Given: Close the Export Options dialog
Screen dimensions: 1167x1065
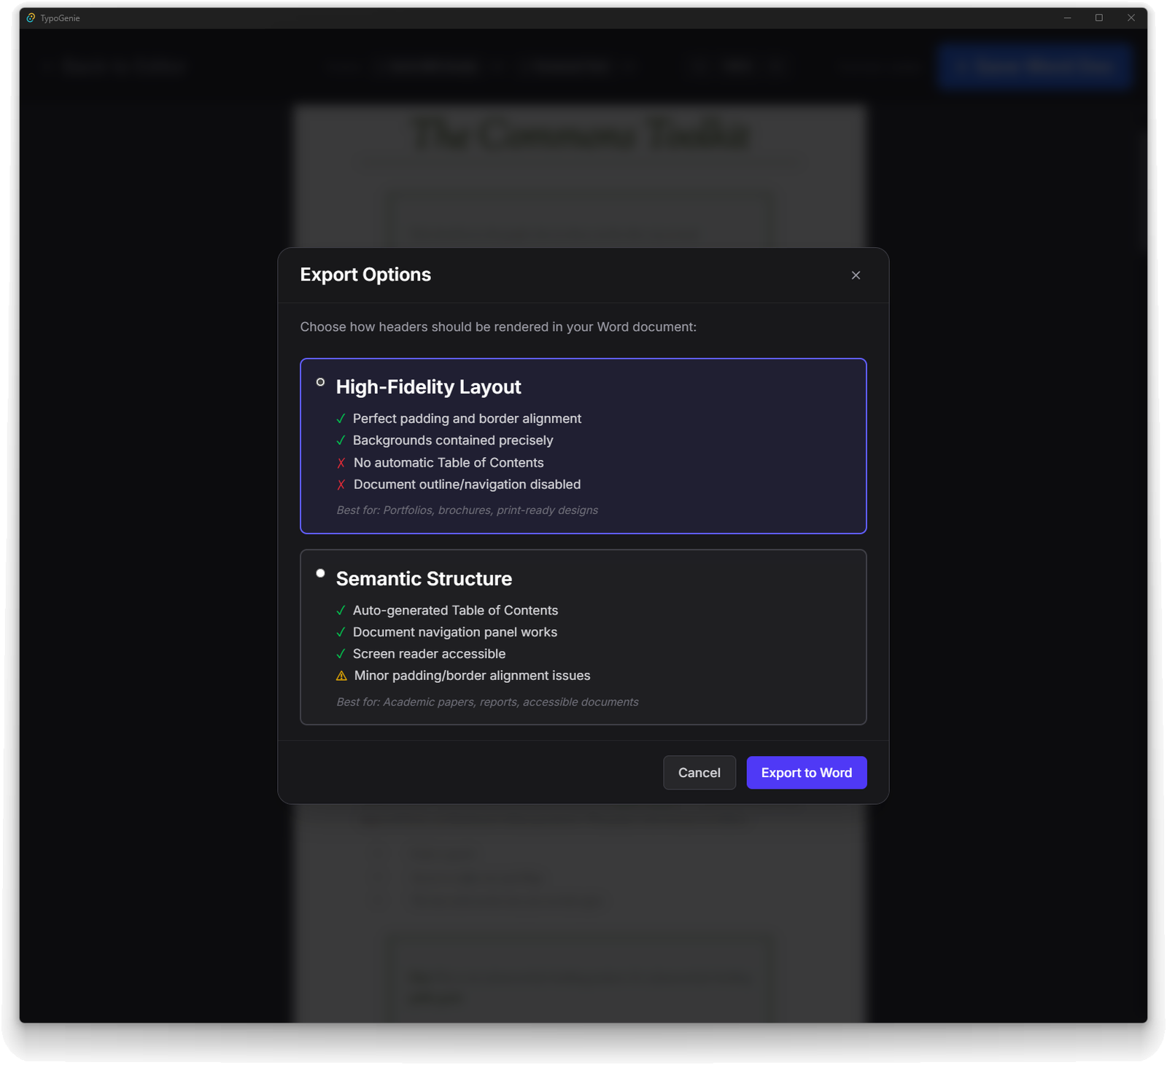Looking at the screenshot, I should click(x=856, y=275).
